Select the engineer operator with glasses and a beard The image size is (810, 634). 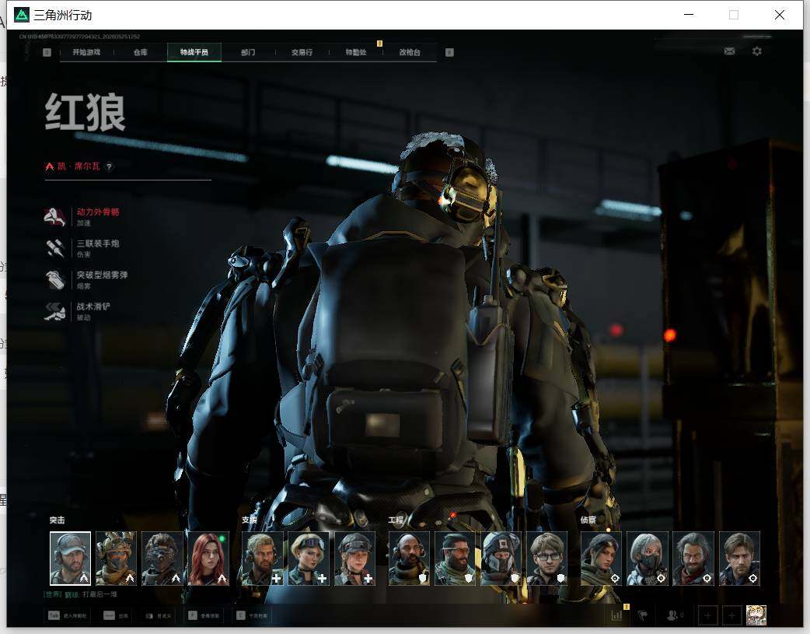click(455, 559)
